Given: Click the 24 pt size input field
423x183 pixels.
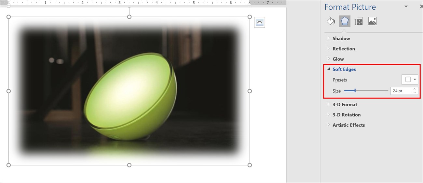Looking at the screenshot, I should (x=401, y=91).
